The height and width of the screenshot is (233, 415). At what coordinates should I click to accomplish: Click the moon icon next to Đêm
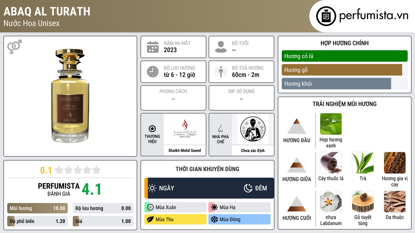[x=248, y=188]
